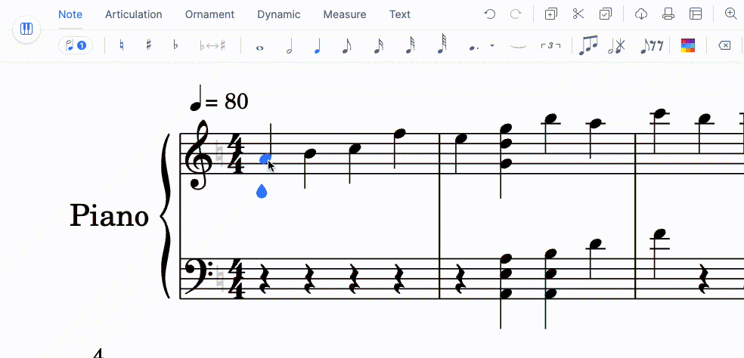Toggle the natural accidental

(x=122, y=45)
